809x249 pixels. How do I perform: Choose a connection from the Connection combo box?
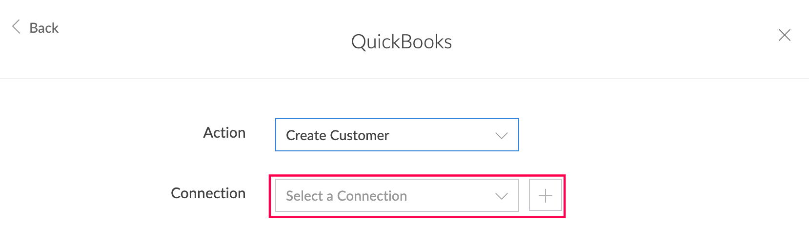pyautogui.click(x=397, y=195)
